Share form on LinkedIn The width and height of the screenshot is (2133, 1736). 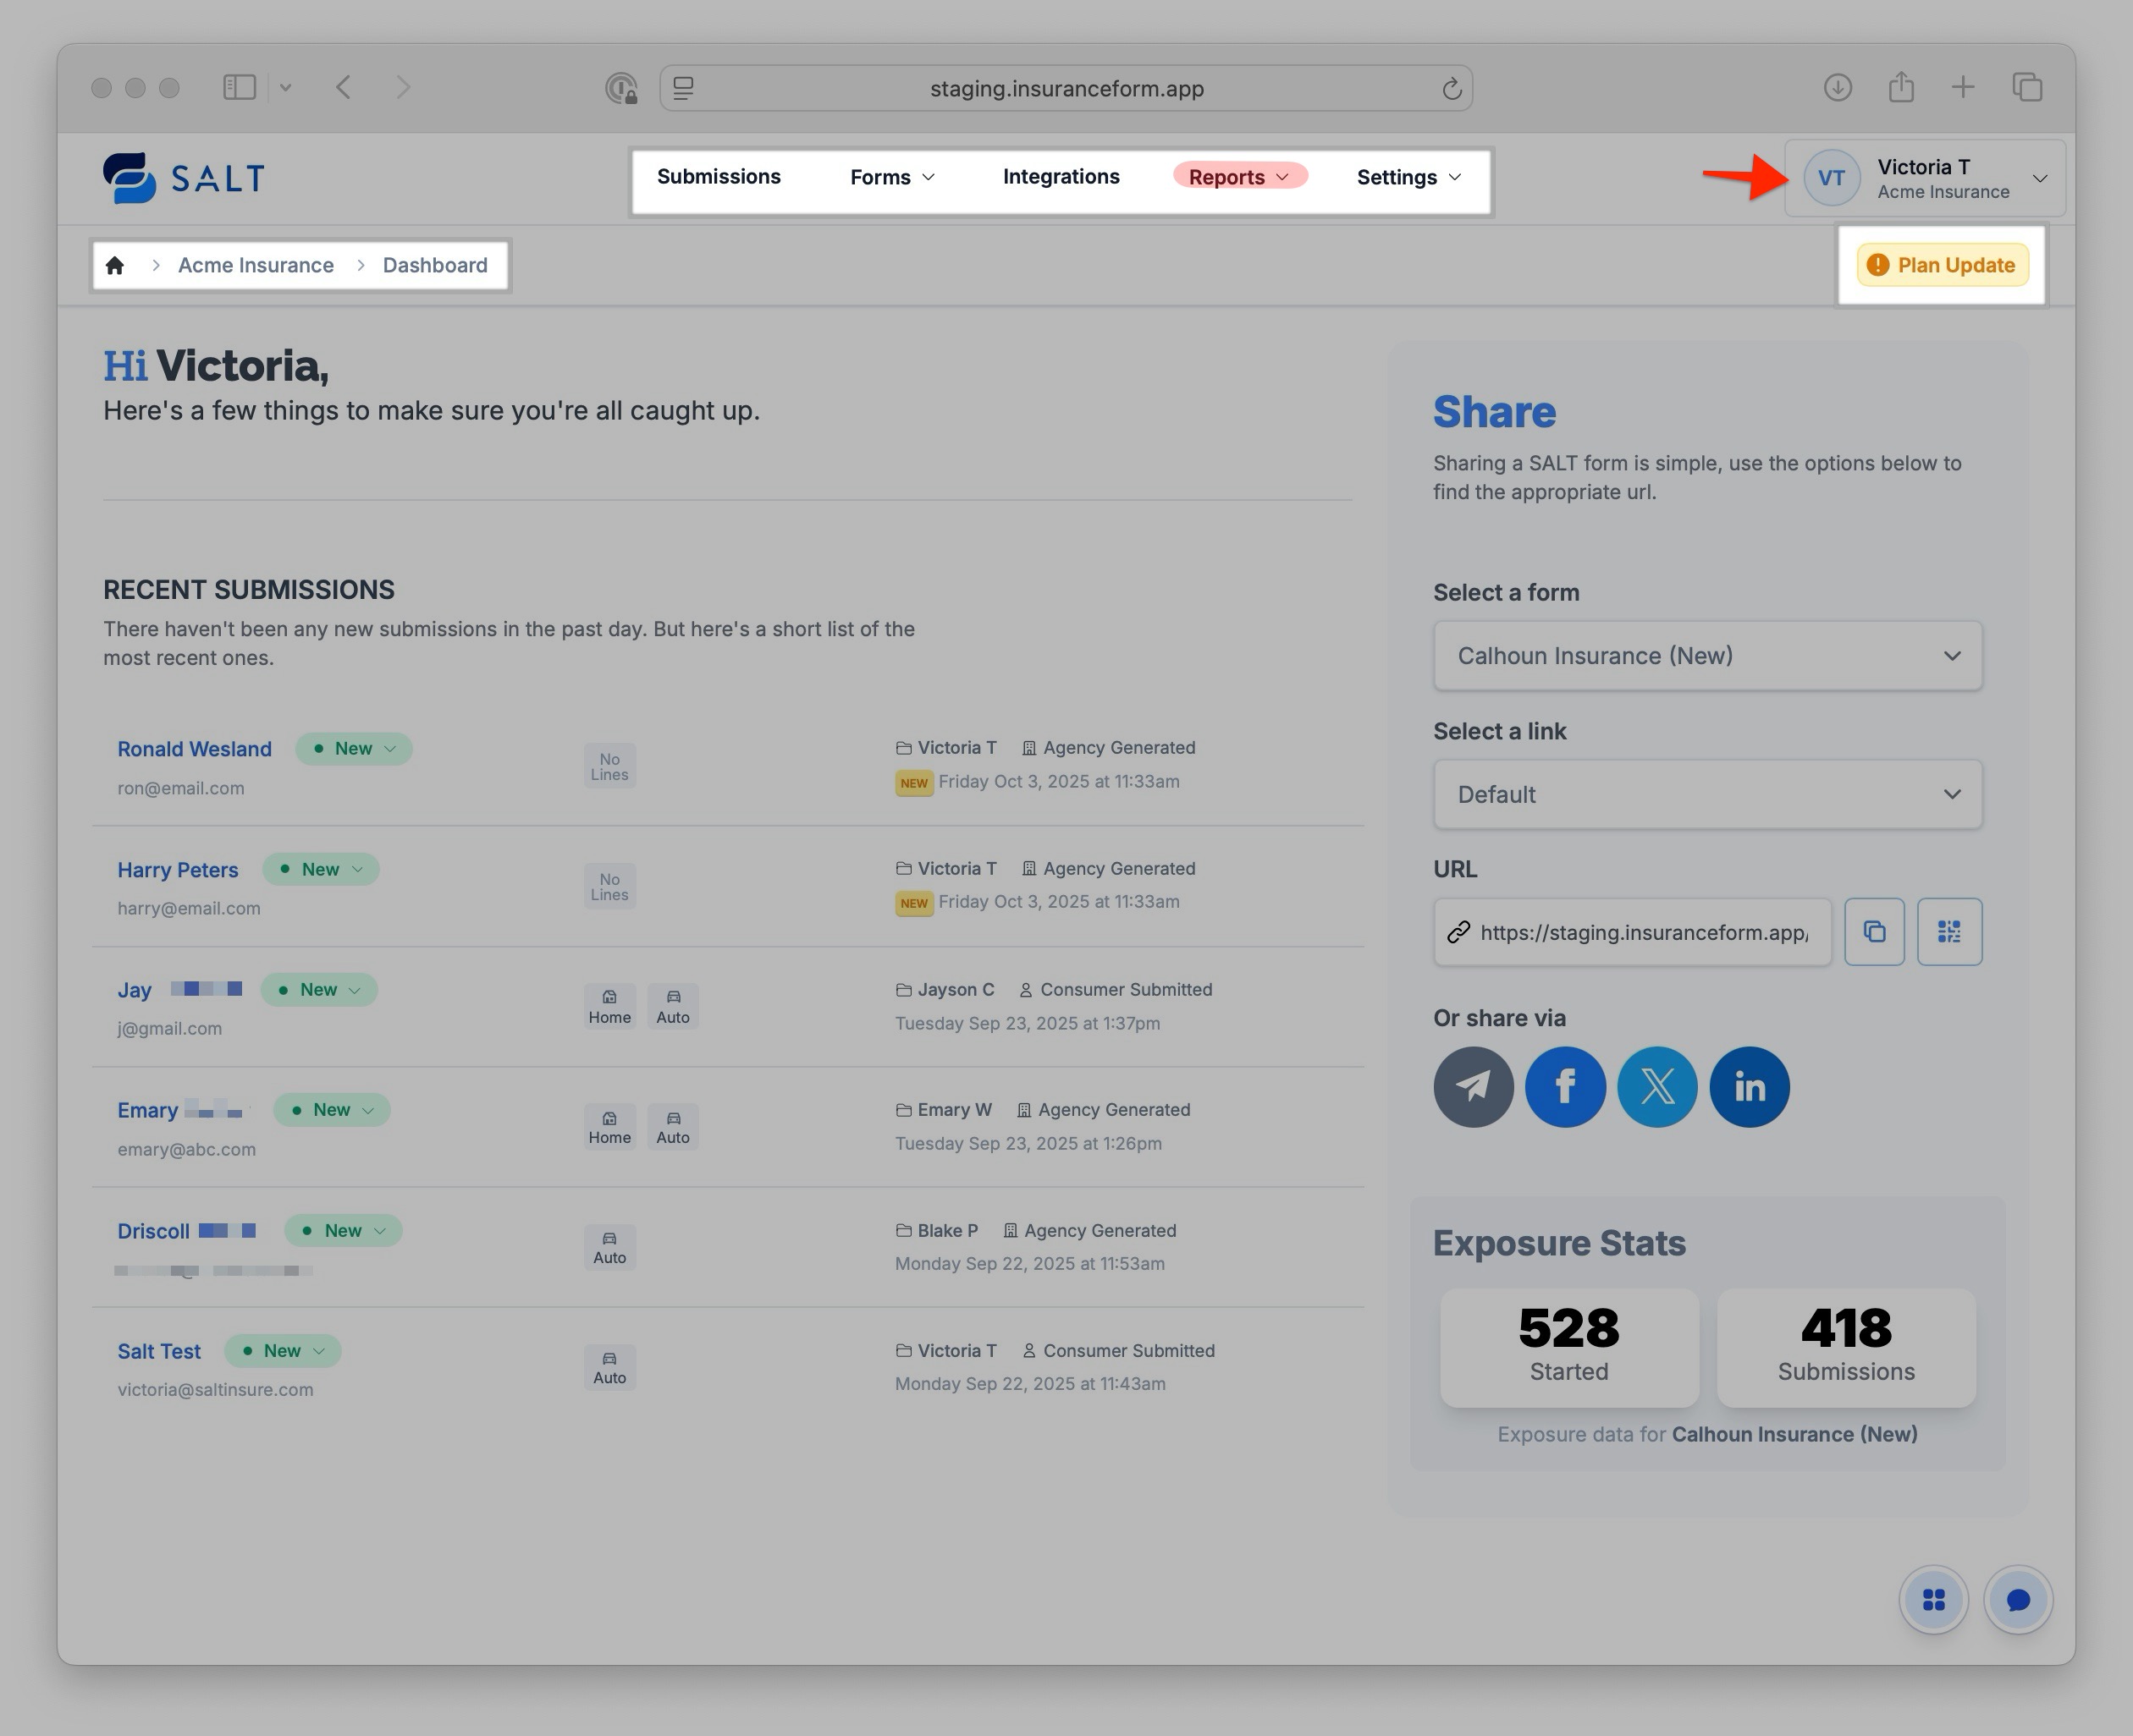click(x=1749, y=1087)
